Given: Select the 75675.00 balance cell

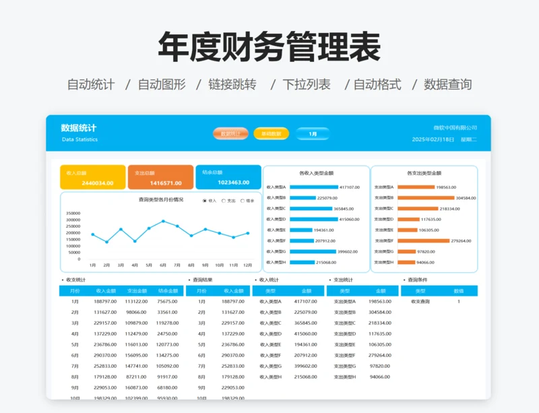Looking at the screenshot, I should (167, 302).
